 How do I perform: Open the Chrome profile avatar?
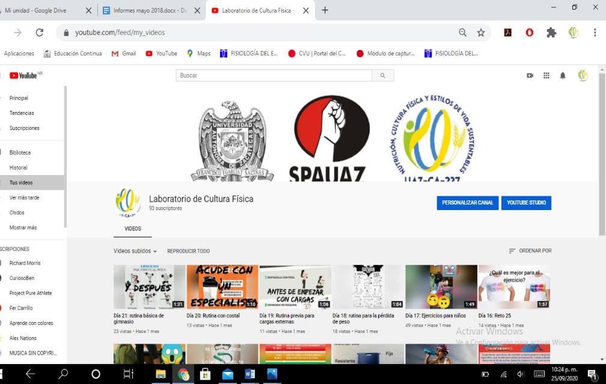(x=573, y=33)
